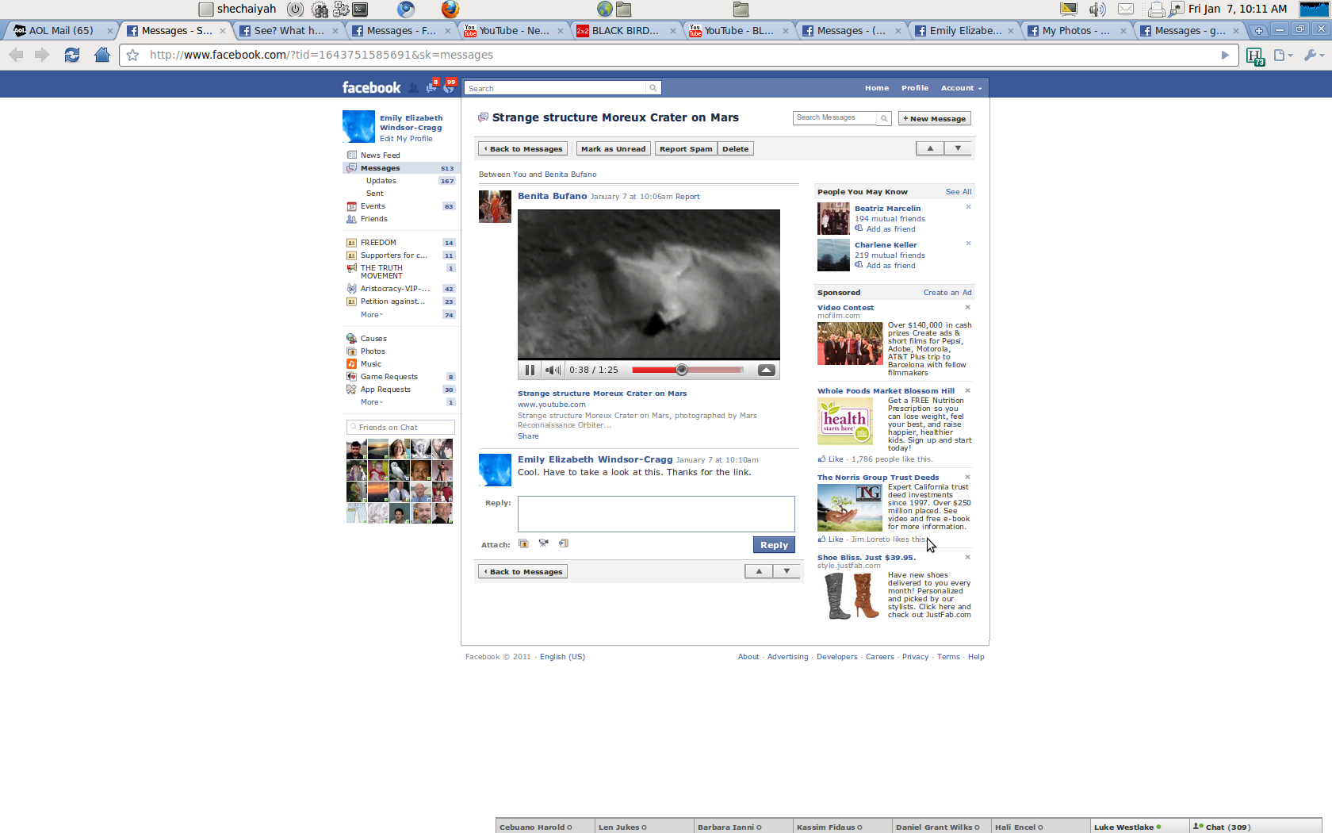Attach a link icon in reply

[x=564, y=543]
